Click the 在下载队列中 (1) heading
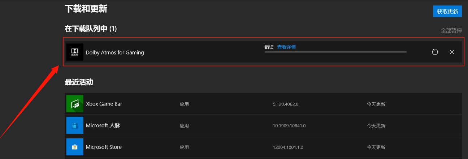Image resolution: width=468 pixels, height=159 pixels. click(91, 29)
